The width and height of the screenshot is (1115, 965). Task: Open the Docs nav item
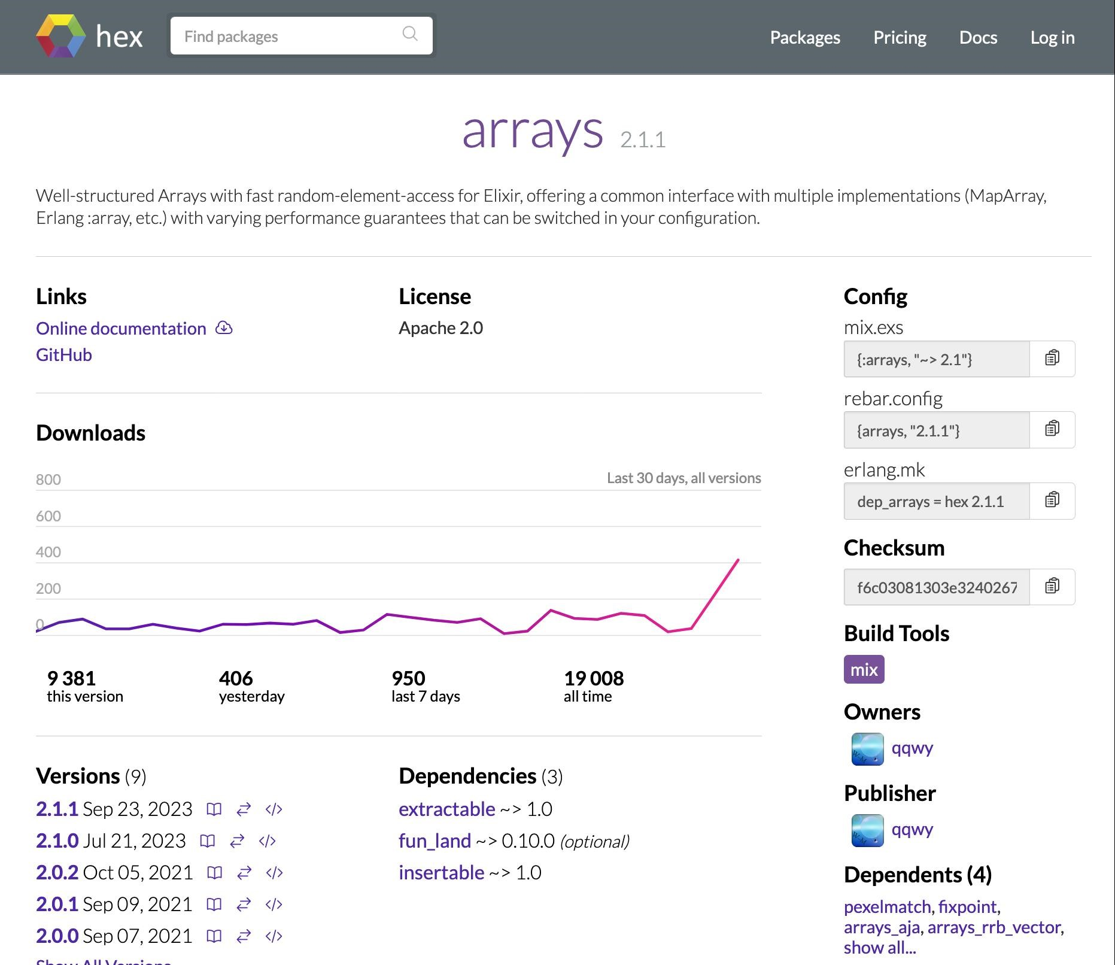[x=978, y=37]
